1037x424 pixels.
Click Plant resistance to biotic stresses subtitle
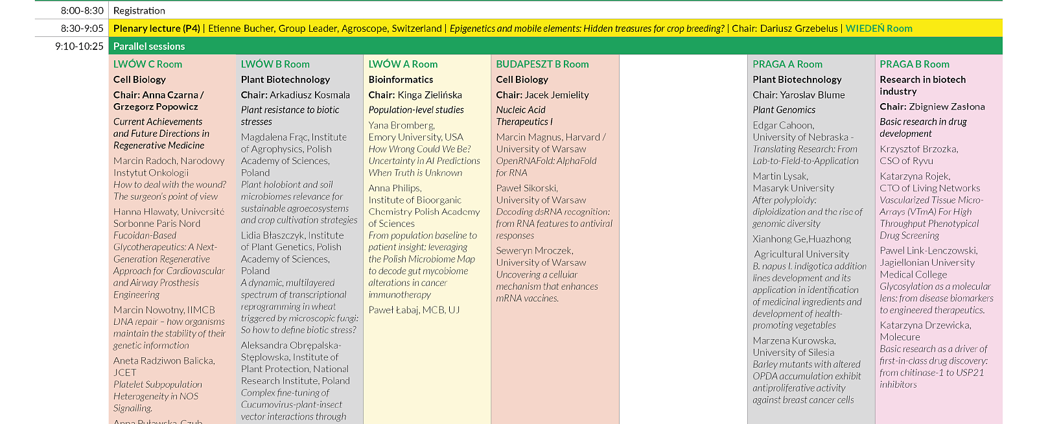(290, 115)
